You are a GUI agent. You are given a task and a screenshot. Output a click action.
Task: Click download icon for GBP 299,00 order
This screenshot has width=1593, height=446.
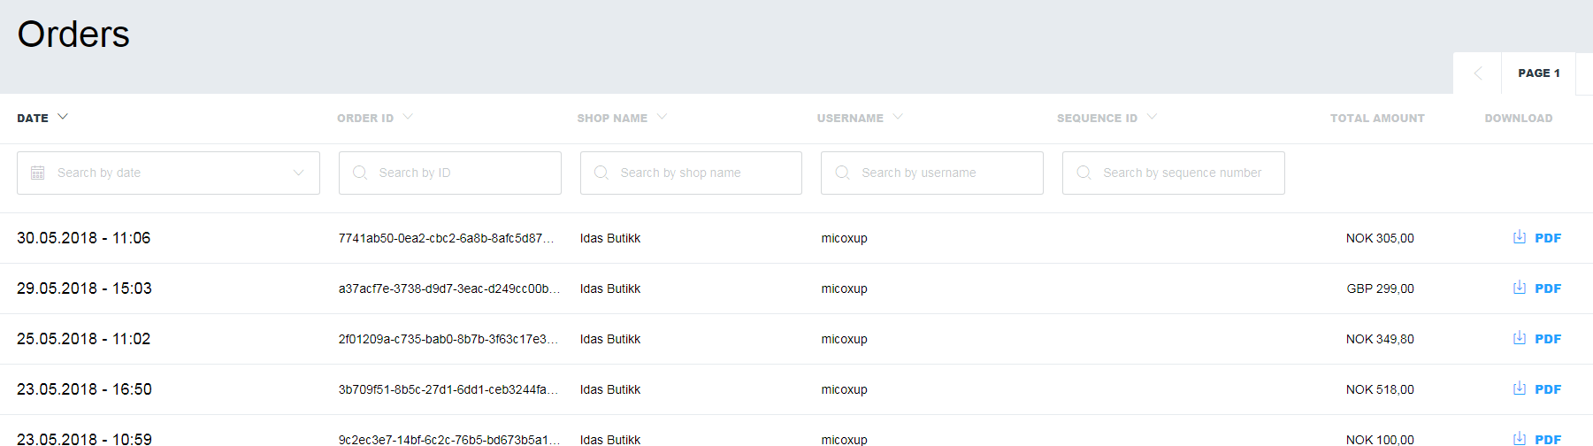coord(1520,288)
